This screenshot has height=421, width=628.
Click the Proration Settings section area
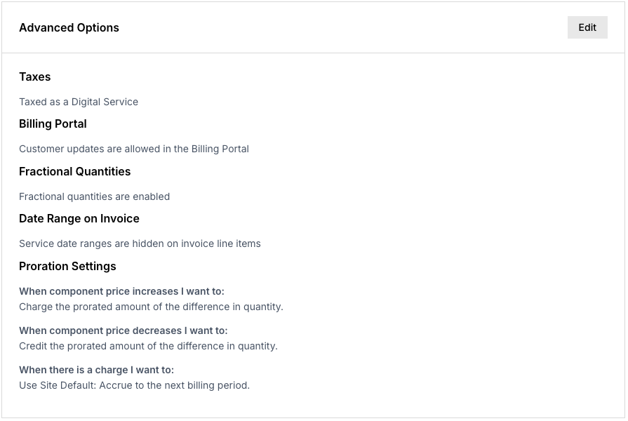tap(67, 267)
